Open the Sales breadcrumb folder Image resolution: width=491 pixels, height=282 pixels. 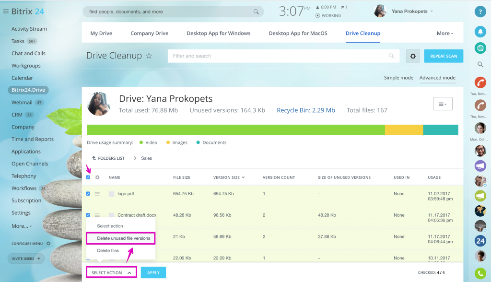(x=146, y=158)
